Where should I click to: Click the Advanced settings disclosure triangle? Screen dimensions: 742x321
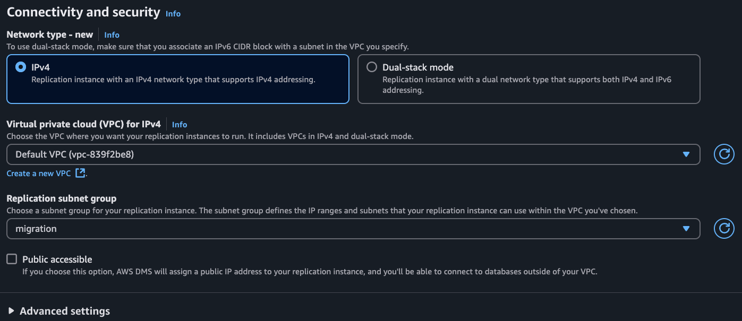[11, 311]
